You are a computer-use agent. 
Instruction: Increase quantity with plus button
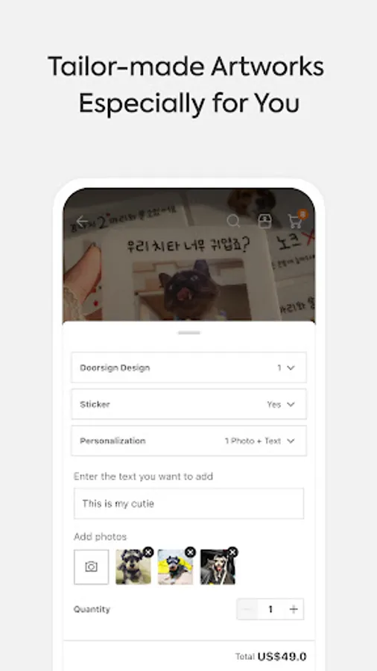294,609
